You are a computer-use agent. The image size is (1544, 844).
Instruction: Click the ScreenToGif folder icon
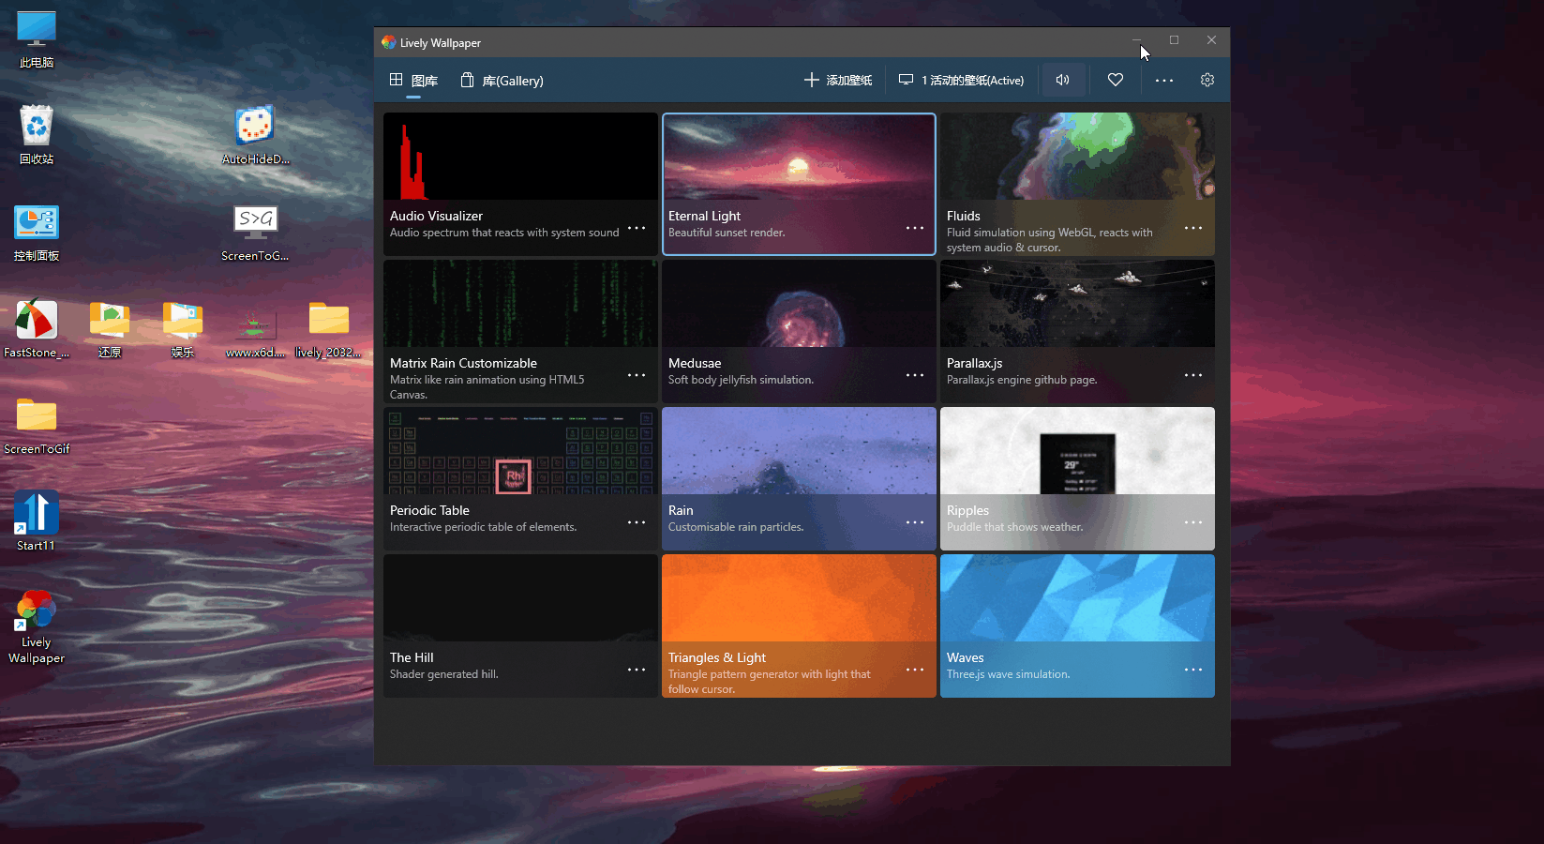click(37, 426)
